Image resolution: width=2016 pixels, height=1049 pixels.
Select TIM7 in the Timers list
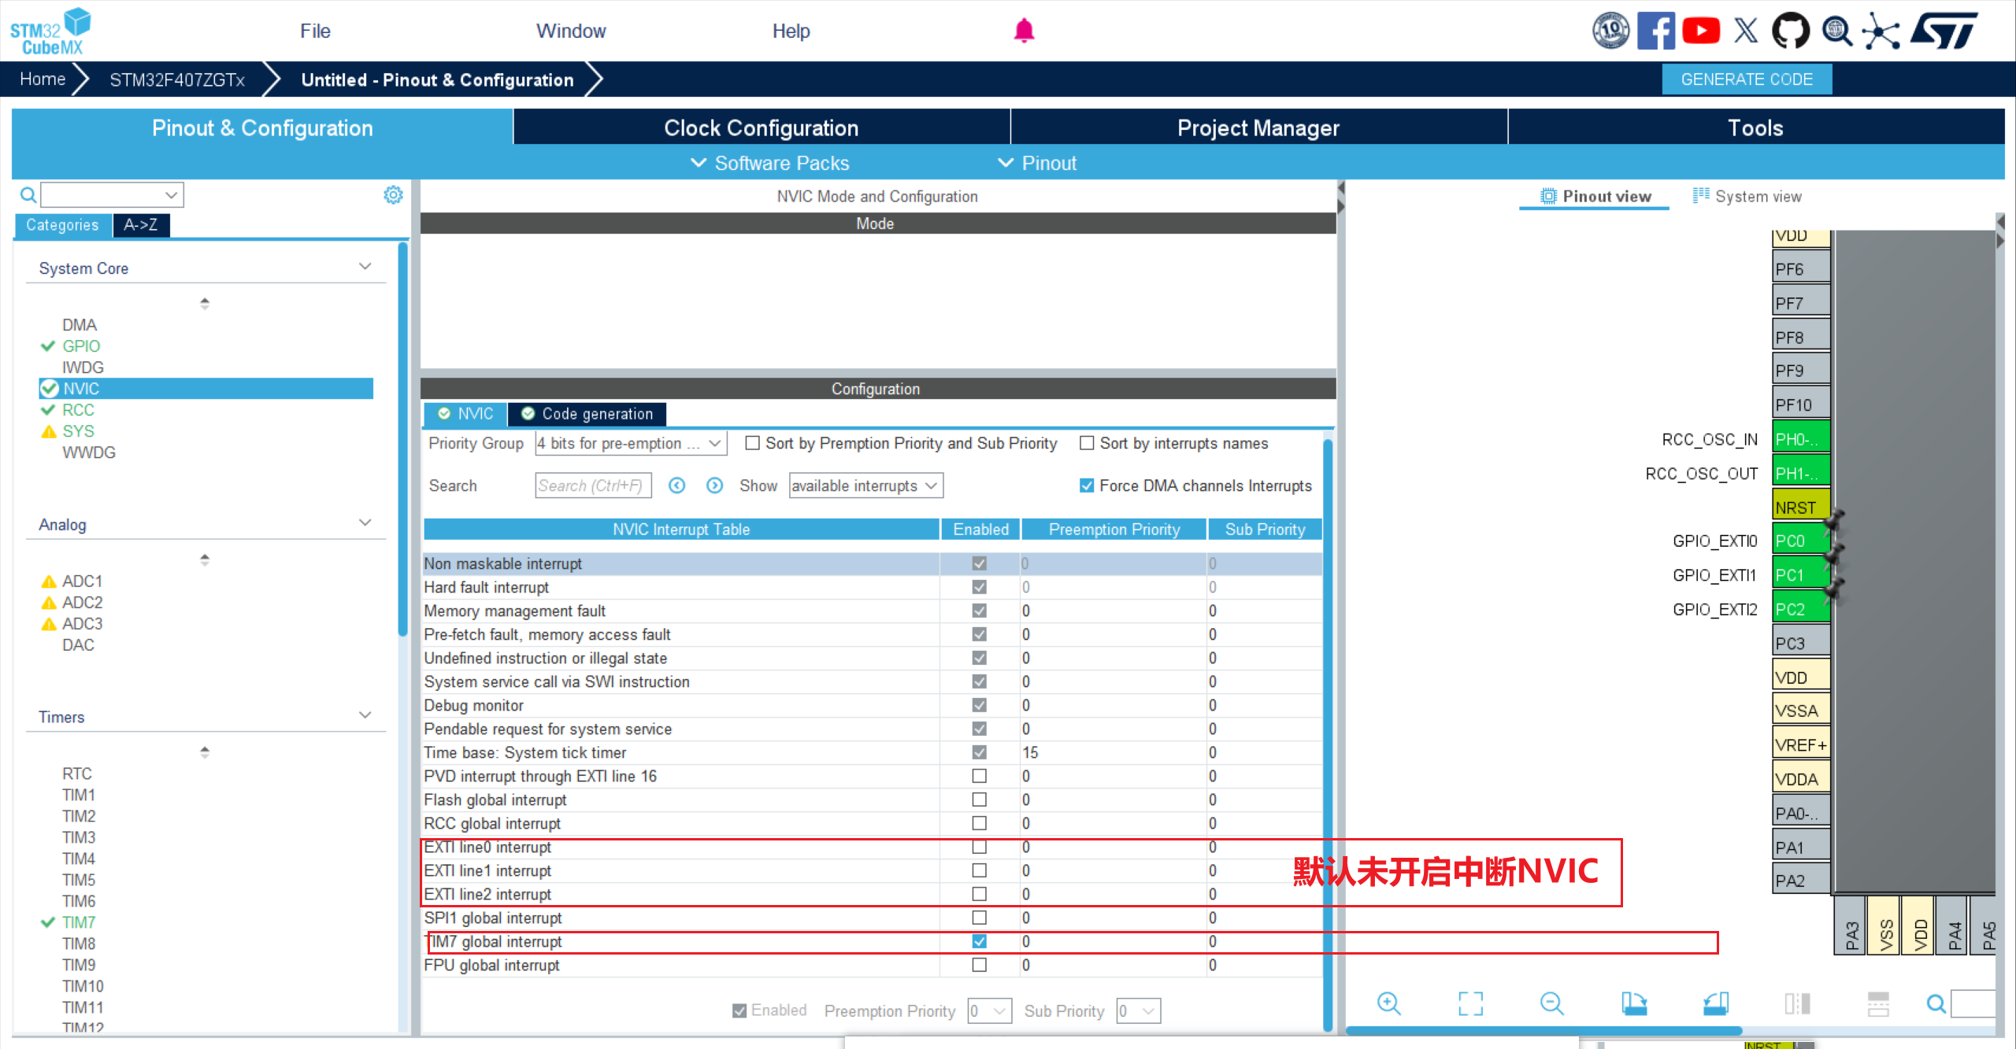79,922
